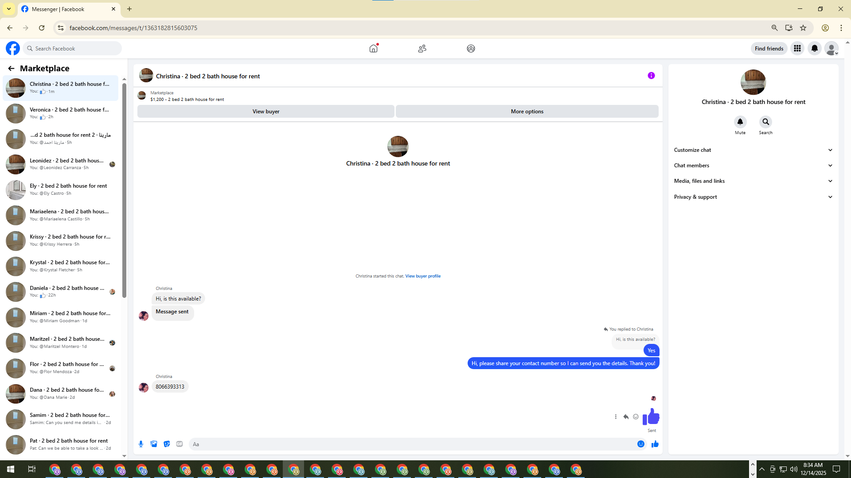React to the message with smiley icon
The width and height of the screenshot is (851, 478).
click(x=636, y=416)
